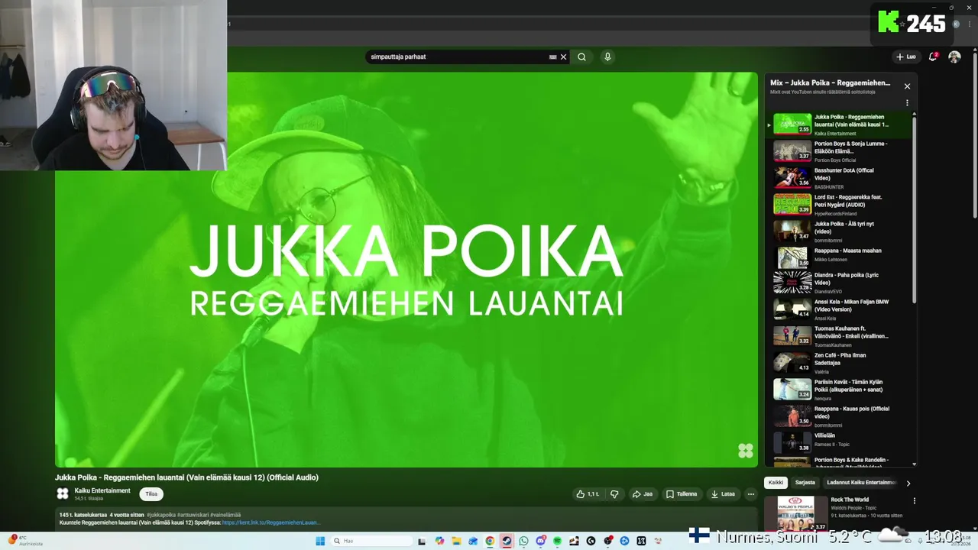Open the kent.lnk.to Spotify link
Viewport: 978px width, 550px height.
pos(271,522)
